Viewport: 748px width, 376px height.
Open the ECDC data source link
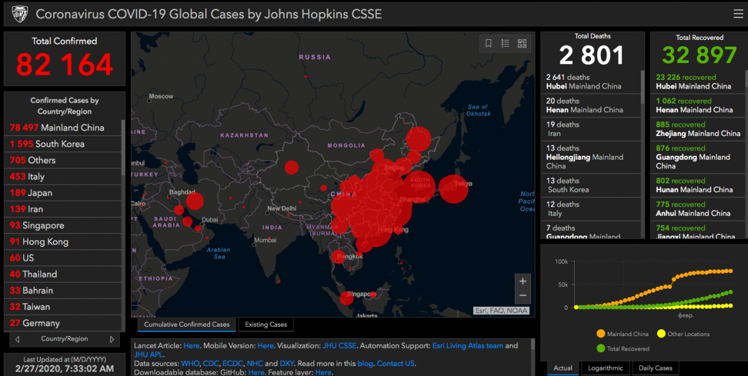(x=233, y=364)
